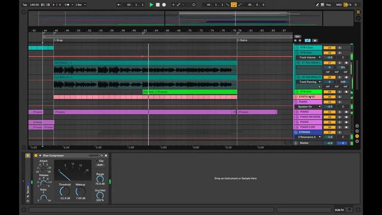
Task: Click the lock envelopes icon
Action: point(315,41)
